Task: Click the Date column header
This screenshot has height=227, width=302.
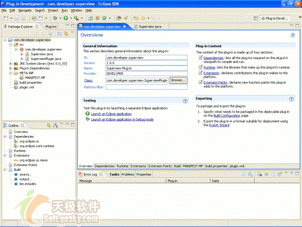Action: point(233,181)
